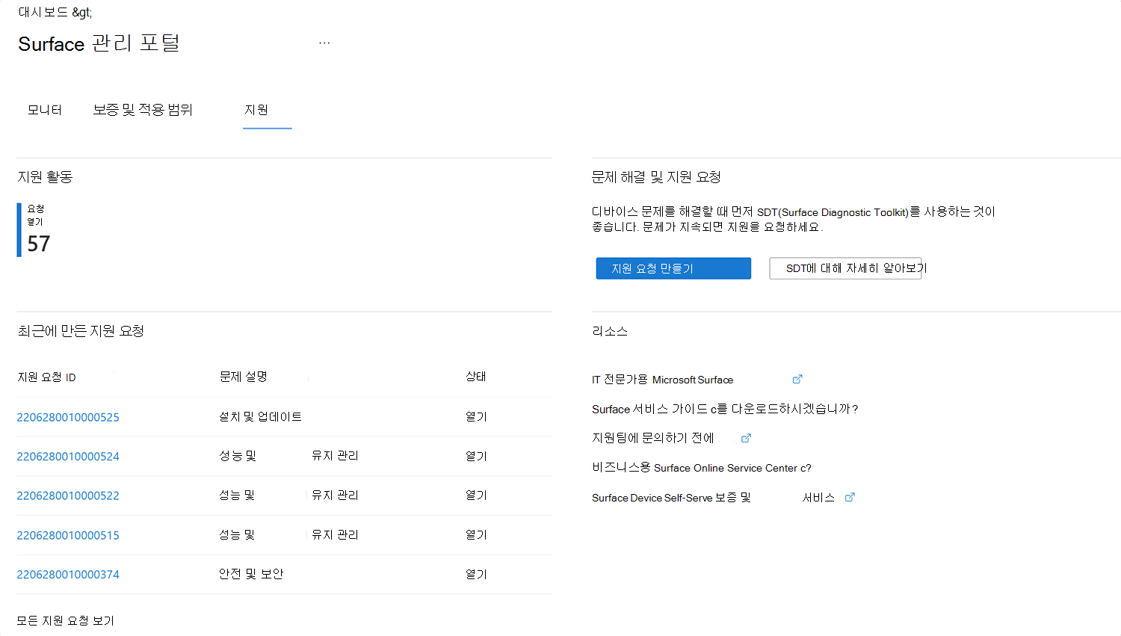
Task: Click the 지원 요청 ID column header
Action: coord(46,377)
